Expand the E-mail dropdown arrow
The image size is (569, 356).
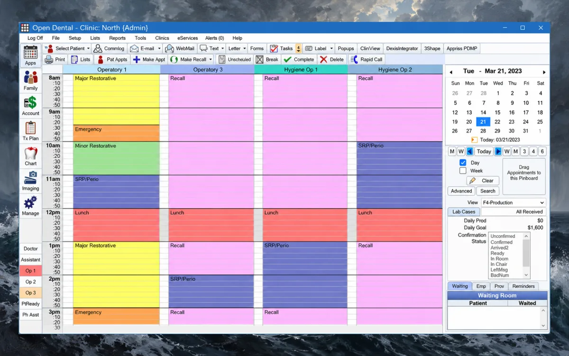[159, 48]
